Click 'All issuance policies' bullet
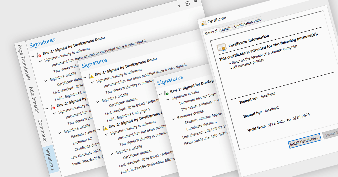 click(248, 64)
